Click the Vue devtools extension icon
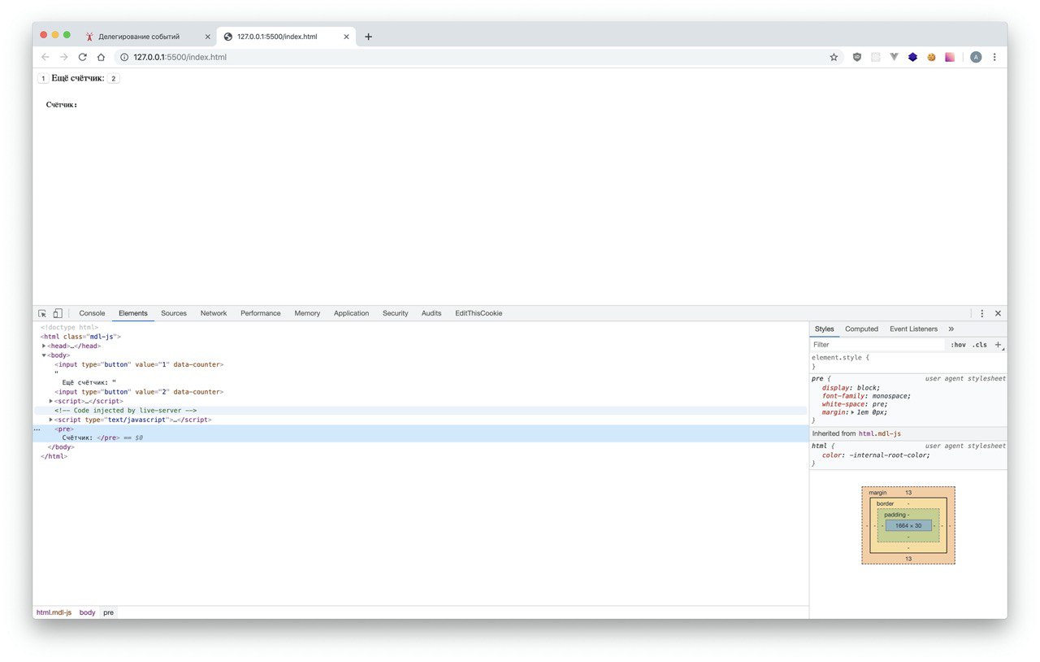The image size is (1040, 662). (894, 57)
